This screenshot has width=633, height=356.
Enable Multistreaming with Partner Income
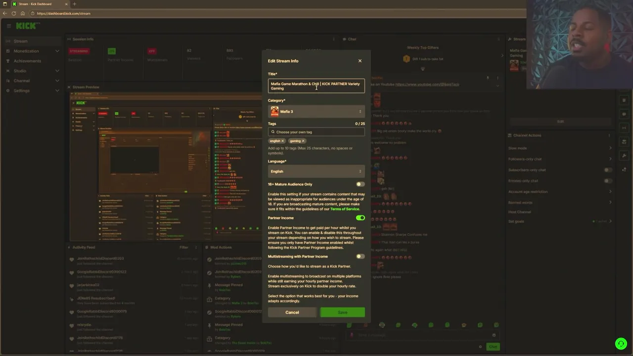pyautogui.click(x=360, y=257)
